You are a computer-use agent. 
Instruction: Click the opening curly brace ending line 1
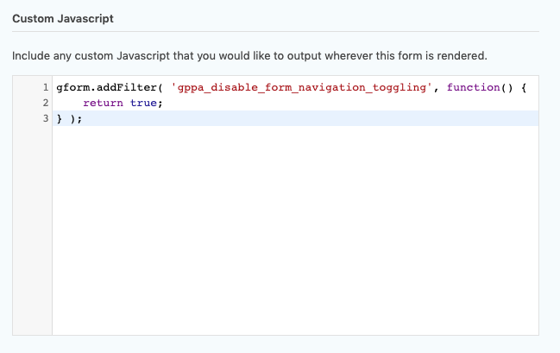pyautogui.click(x=524, y=87)
